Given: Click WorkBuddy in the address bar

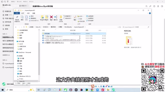Looking at the screenshot, I should coord(68,27).
